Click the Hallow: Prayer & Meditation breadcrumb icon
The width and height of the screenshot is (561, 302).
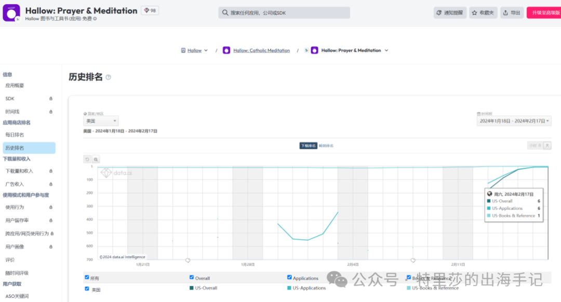click(x=314, y=50)
